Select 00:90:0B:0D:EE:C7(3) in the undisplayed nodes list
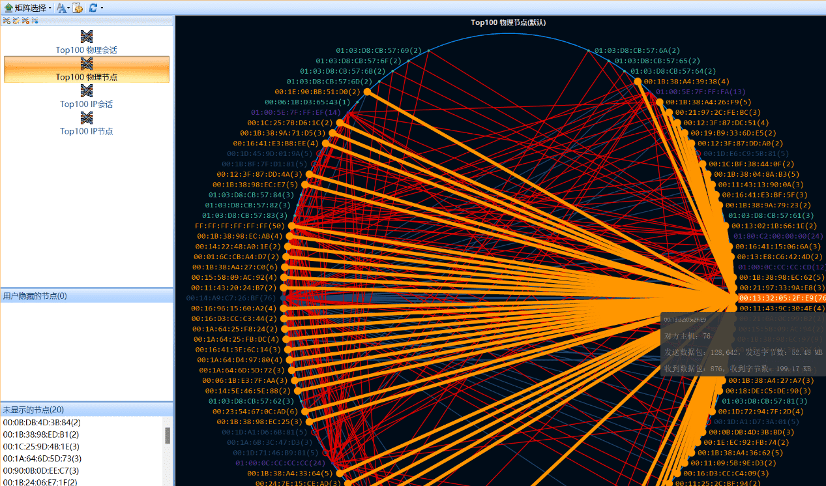Image resolution: width=826 pixels, height=486 pixels. [x=41, y=470]
